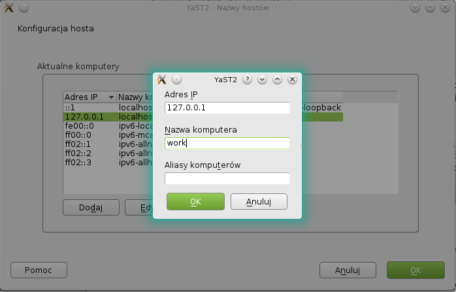
Task: Confirm the dialog with the green OK button
Action: [x=195, y=201]
